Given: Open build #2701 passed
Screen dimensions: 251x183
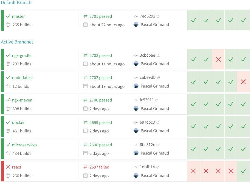Looking at the screenshot, I should click(100, 16).
